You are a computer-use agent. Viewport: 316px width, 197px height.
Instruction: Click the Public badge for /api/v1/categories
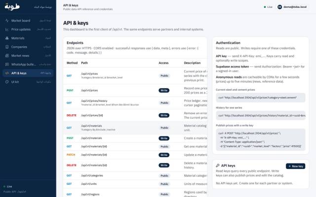point(164,176)
